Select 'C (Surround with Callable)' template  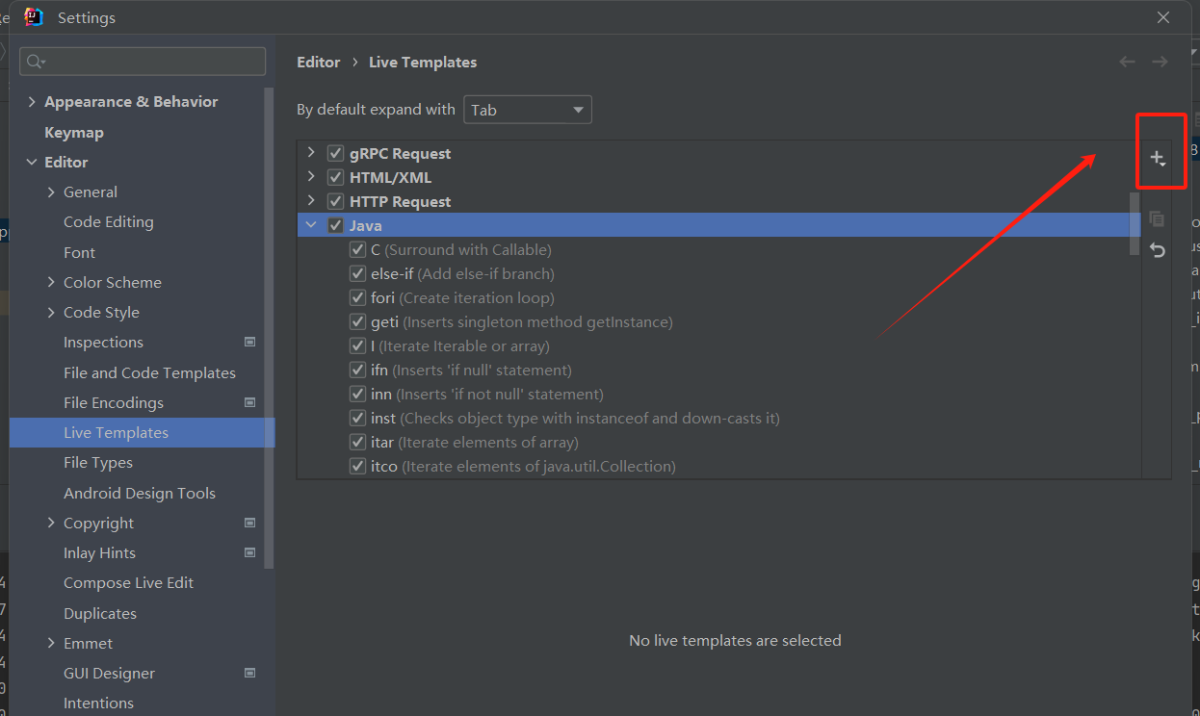(461, 249)
